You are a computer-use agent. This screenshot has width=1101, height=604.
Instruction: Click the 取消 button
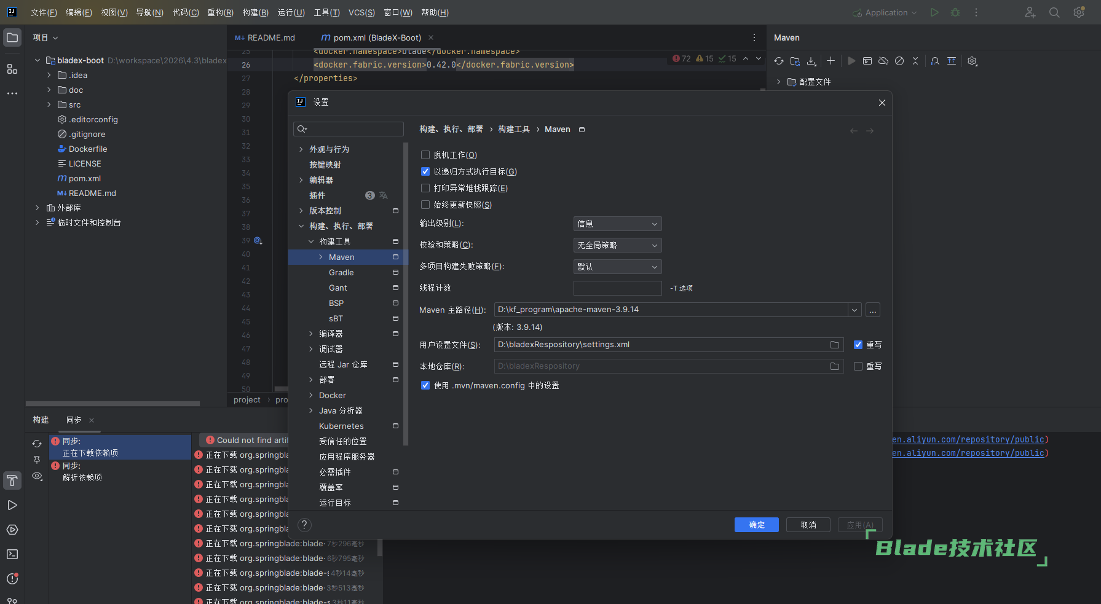(x=808, y=525)
